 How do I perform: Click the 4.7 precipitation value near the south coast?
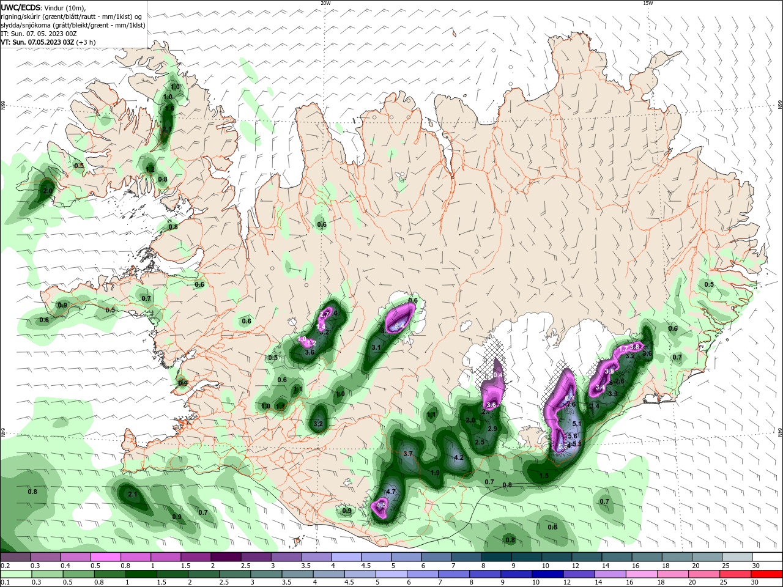tap(391, 492)
